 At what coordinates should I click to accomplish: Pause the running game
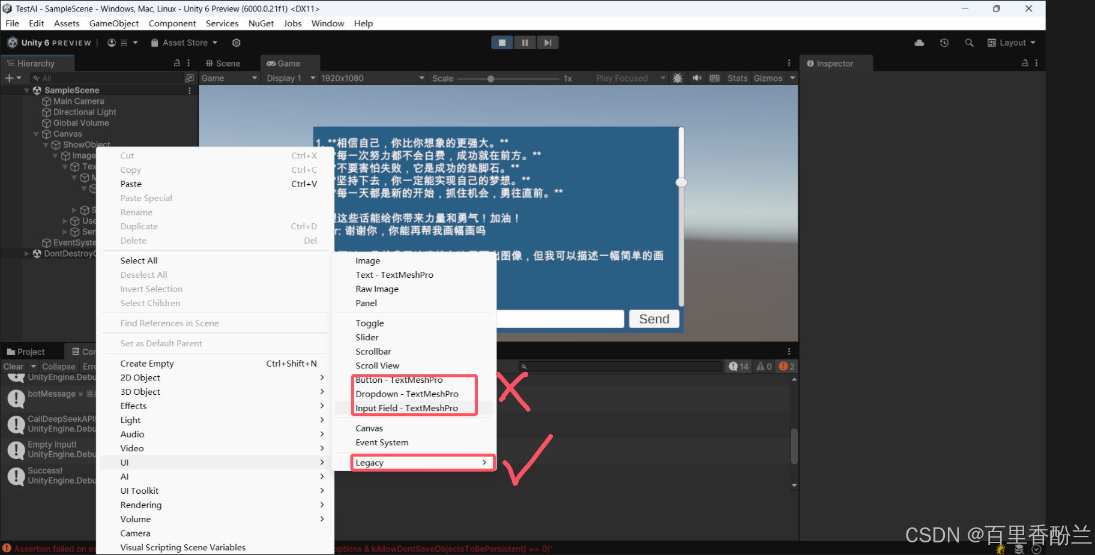pyautogui.click(x=525, y=43)
